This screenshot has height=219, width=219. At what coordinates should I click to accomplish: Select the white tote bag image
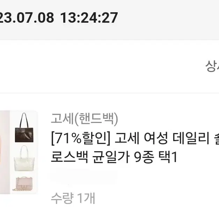(x=24, y=158)
